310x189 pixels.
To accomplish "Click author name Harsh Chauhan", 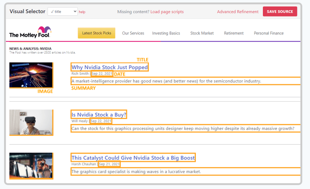I will [84, 164].
